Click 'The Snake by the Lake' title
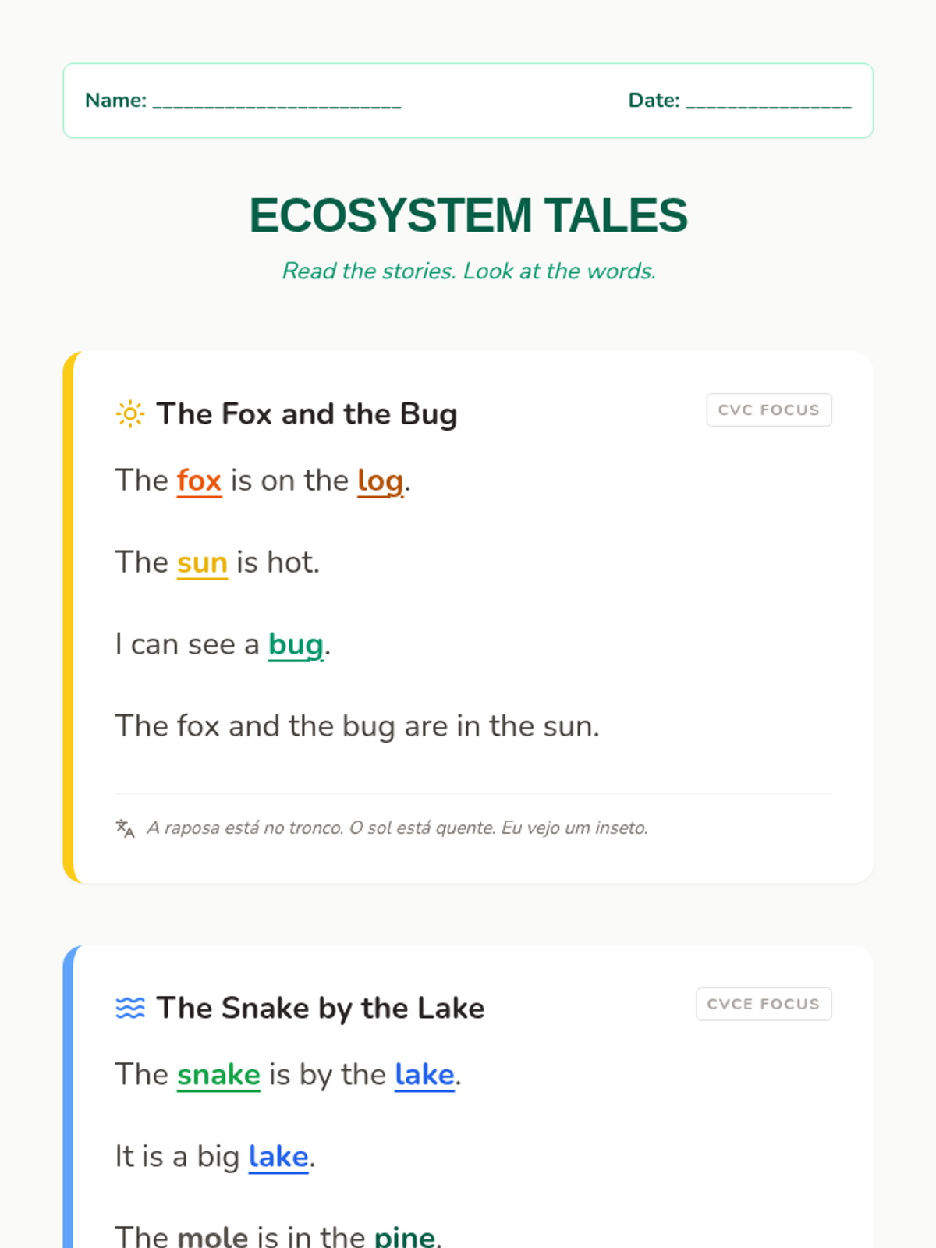Viewport: 936px width, 1248px height. click(x=320, y=1009)
